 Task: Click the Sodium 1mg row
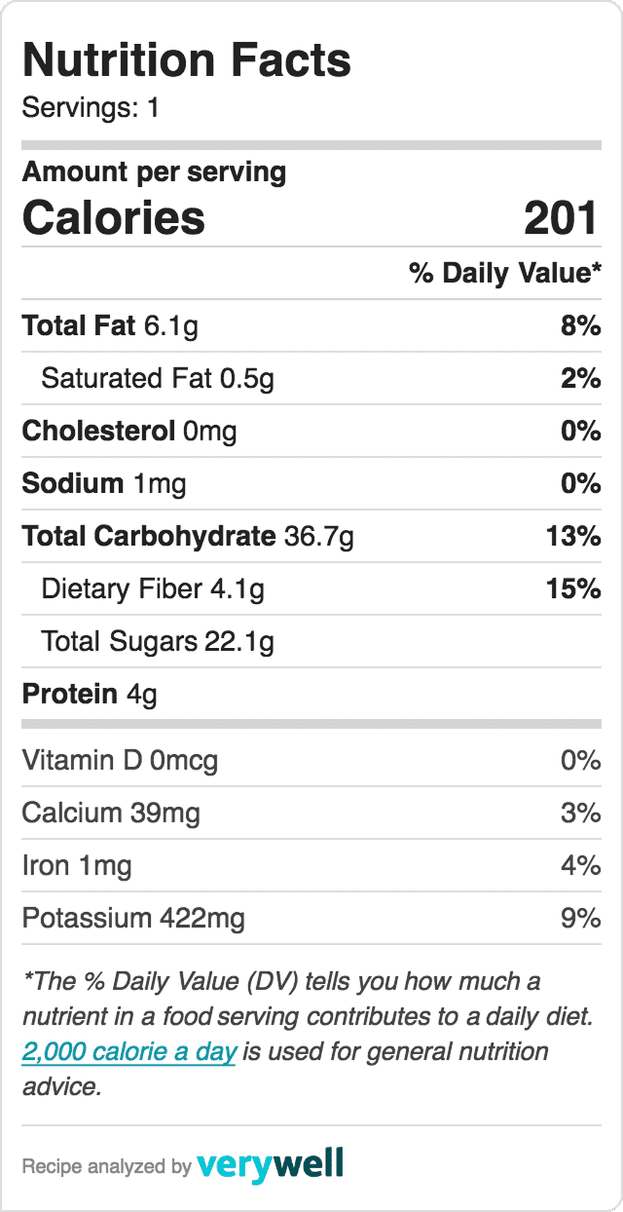[311, 484]
